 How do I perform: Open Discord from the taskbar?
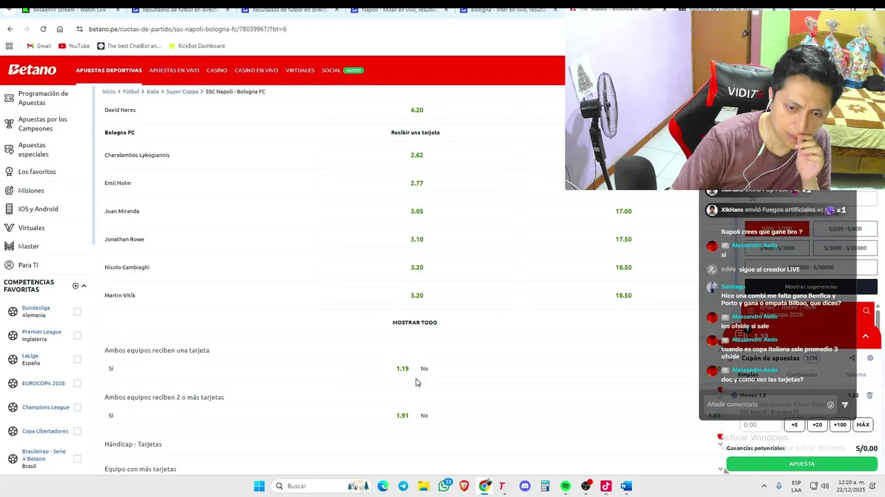pyautogui.click(x=525, y=486)
